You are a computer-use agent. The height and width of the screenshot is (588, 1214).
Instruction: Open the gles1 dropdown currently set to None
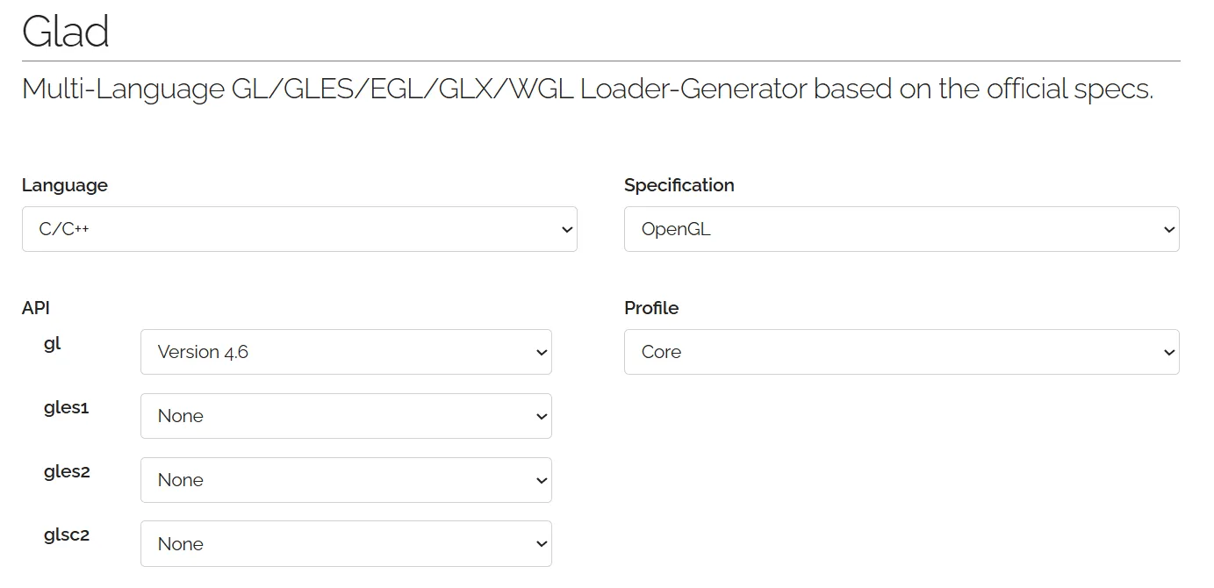click(345, 416)
